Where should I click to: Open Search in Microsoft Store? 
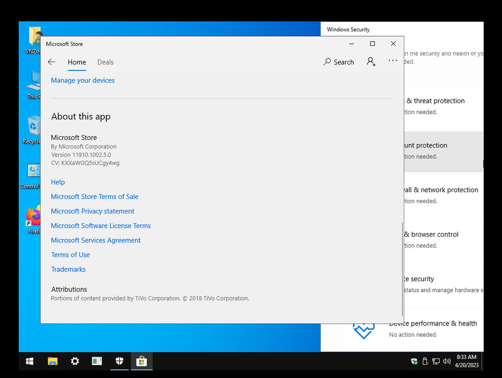point(339,62)
